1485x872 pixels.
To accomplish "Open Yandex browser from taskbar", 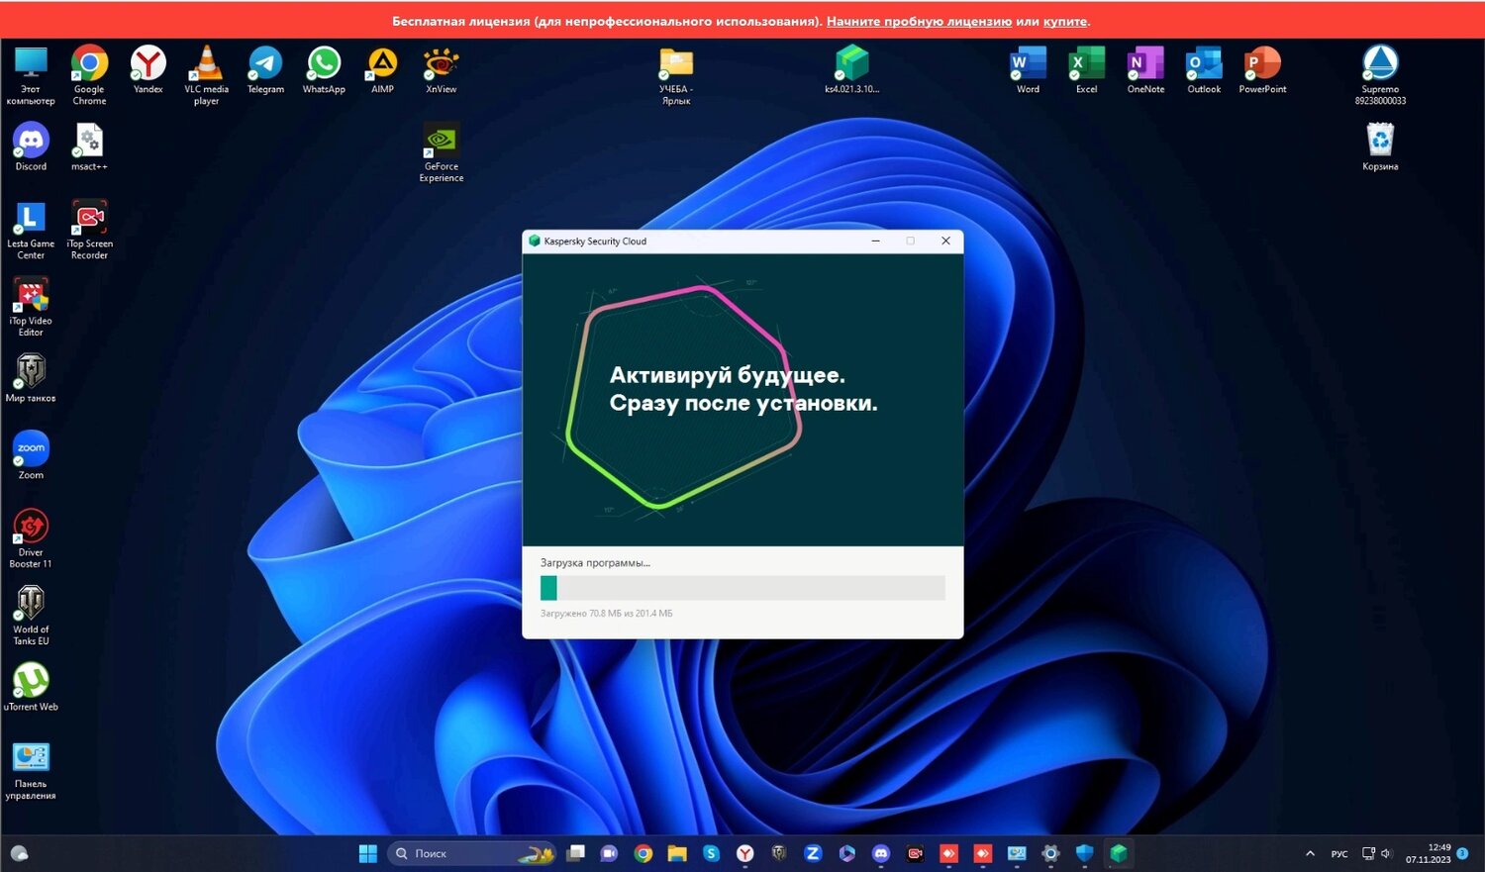I will pos(745,853).
